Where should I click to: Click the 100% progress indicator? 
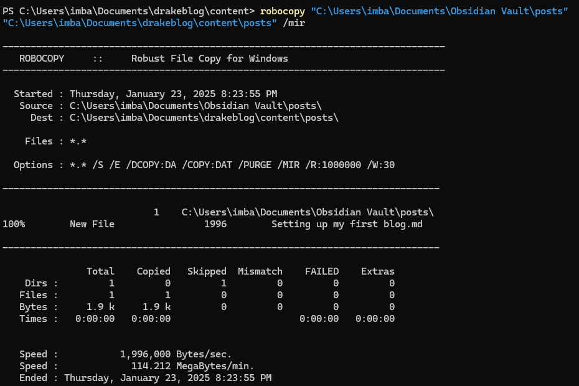tap(14, 224)
